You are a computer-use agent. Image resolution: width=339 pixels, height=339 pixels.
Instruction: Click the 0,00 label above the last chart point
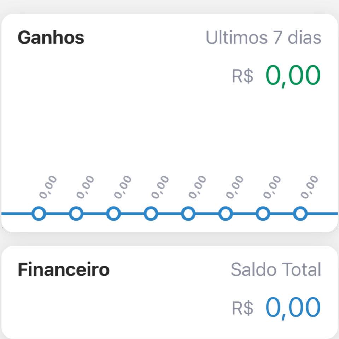pos(309,187)
